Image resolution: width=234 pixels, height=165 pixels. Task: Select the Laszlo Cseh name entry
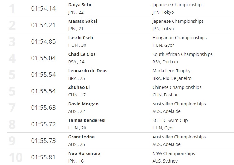click(x=80, y=38)
